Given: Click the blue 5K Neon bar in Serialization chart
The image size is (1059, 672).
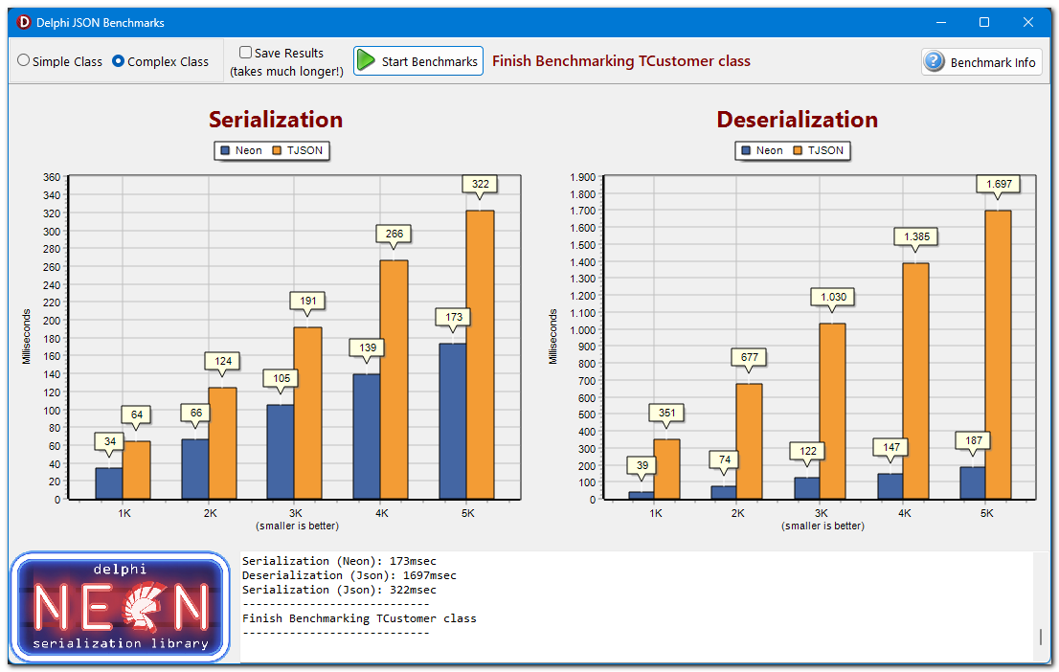Looking at the screenshot, I should (x=453, y=421).
